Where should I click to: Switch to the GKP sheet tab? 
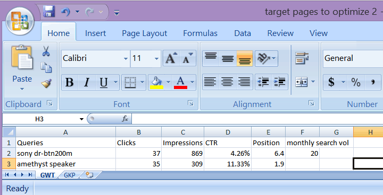(70, 175)
